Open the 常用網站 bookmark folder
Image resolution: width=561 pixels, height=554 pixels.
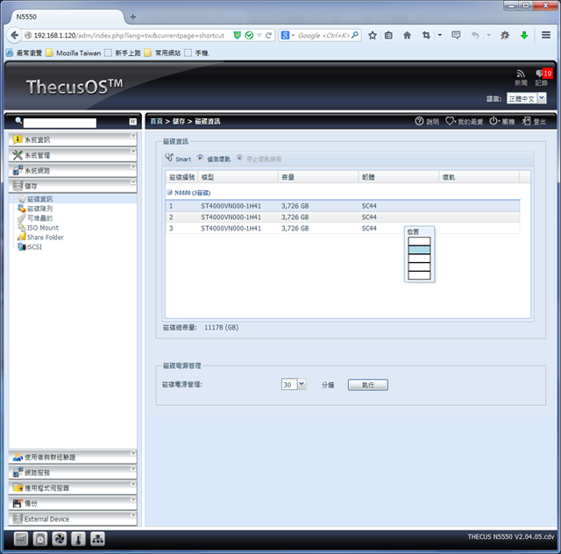pyautogui.click(x=162, y=53)
